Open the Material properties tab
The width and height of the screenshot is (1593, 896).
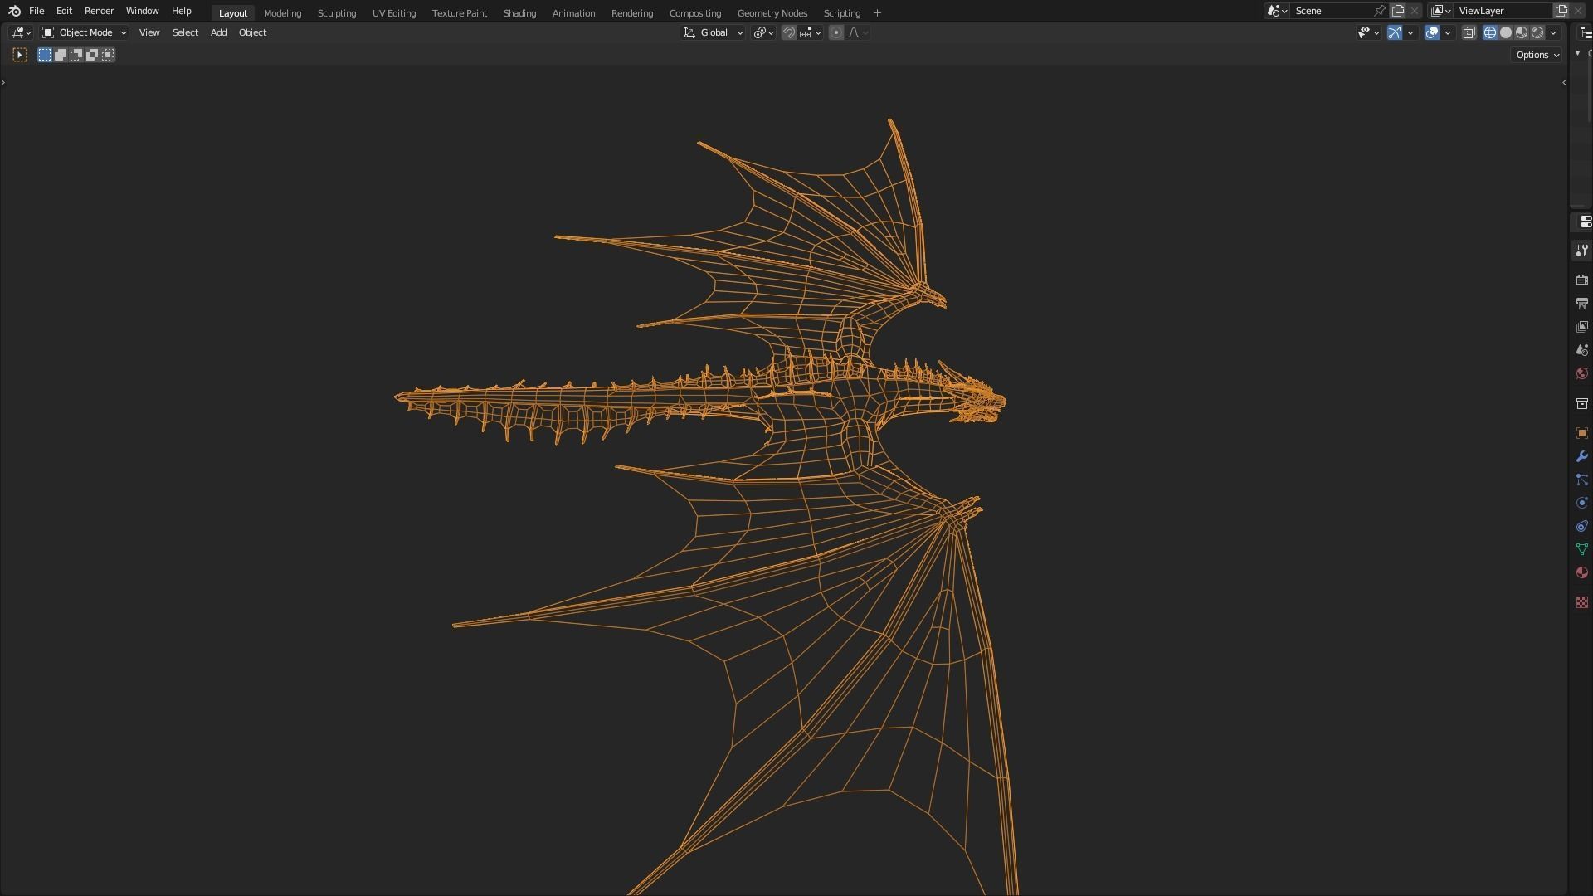1581,572
